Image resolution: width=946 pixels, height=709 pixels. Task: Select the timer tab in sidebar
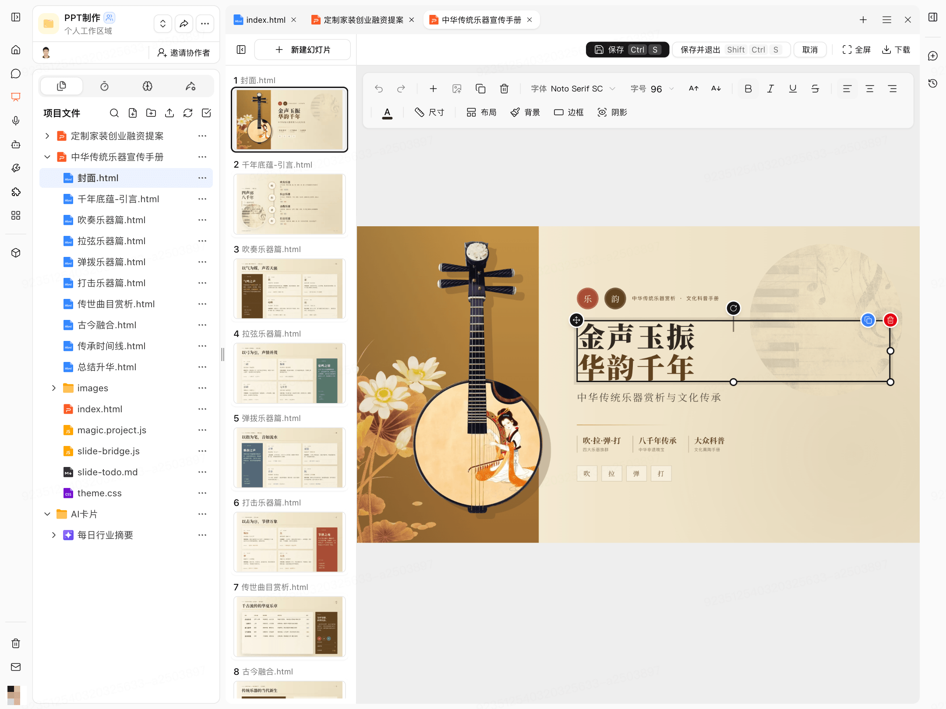click(x=104, y=86)
